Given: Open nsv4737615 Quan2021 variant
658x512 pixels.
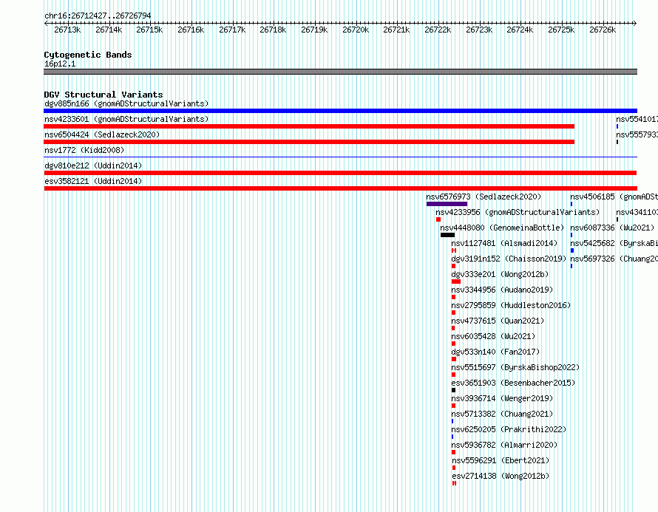Looking at the screenshot, I should 498,321.
